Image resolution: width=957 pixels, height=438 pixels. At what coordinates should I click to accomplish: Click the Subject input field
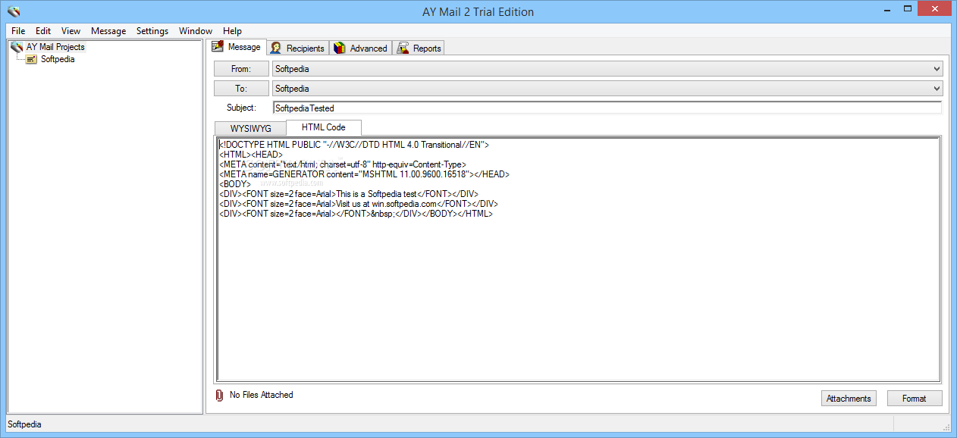click(607, 108)
